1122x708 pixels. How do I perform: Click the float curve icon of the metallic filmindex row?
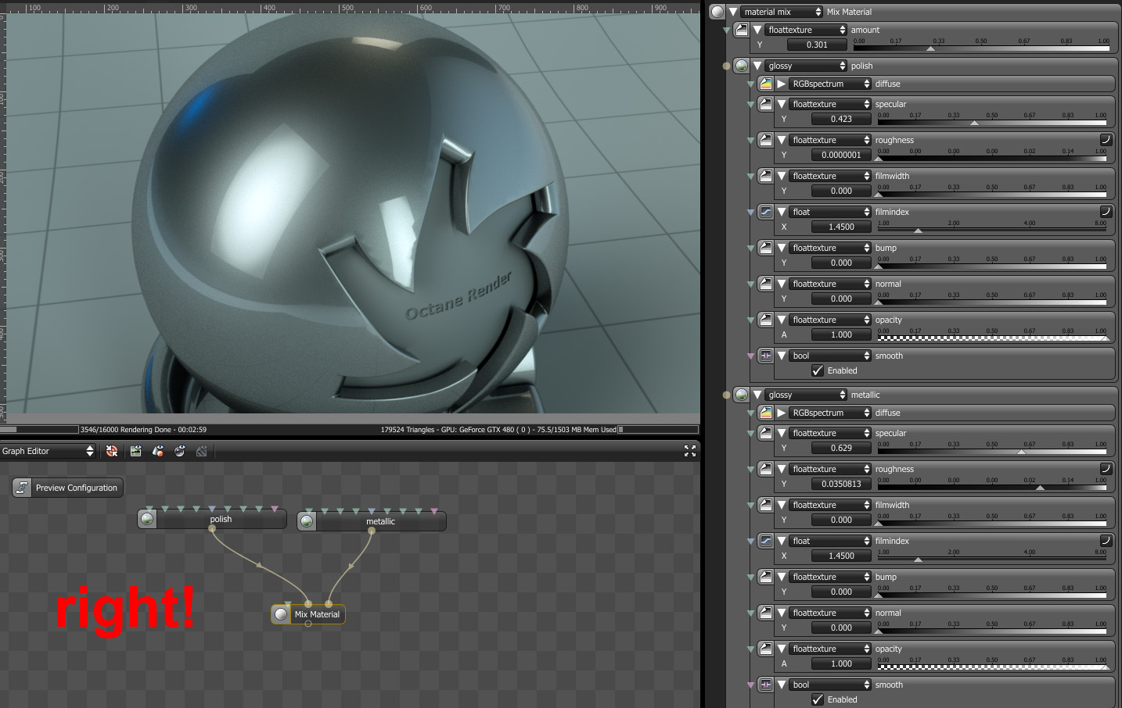coord(765,541)
